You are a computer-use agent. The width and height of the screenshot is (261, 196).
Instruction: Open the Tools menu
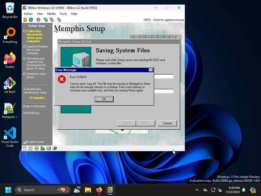click(63, 14)
